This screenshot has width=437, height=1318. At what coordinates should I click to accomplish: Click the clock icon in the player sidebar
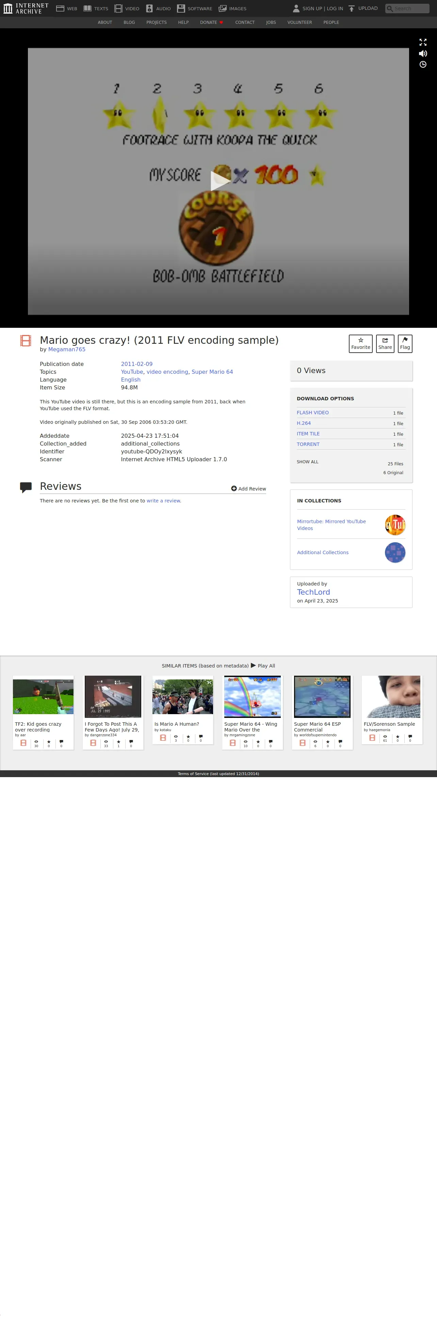tap(423, 64)
